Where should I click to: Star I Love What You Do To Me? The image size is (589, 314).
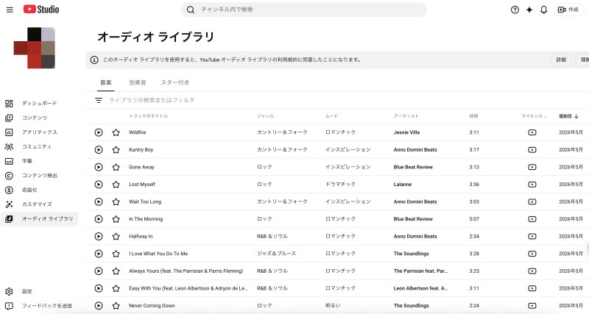tap(116, 254)
